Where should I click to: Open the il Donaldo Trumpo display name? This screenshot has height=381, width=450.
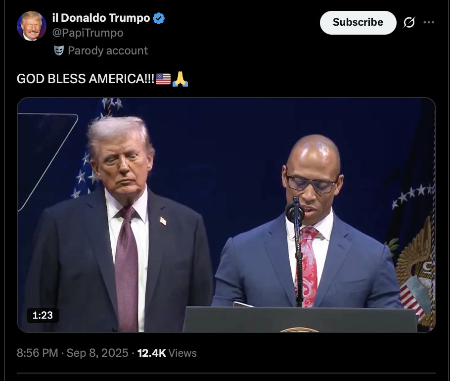coord(101,18)
